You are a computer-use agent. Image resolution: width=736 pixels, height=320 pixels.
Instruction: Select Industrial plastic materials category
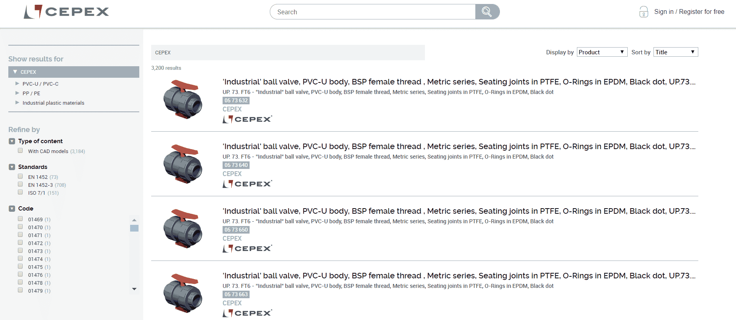coord(53,103)
